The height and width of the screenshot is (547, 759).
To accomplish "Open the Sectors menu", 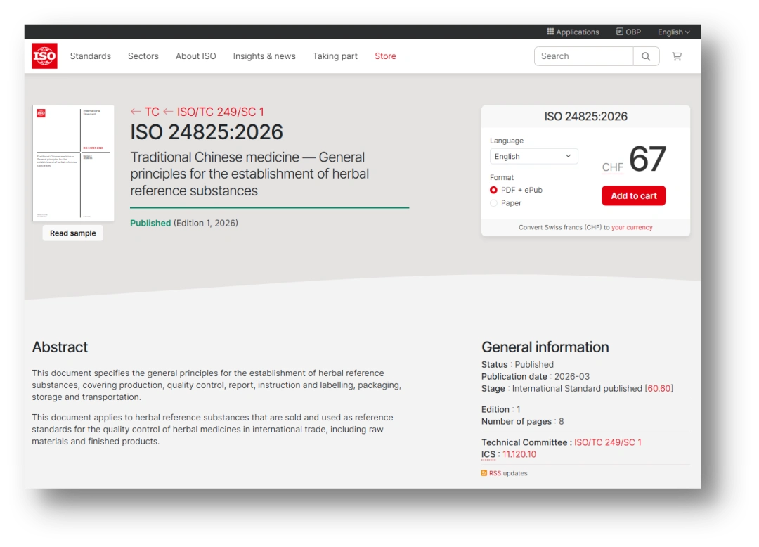I will (143, 56).
